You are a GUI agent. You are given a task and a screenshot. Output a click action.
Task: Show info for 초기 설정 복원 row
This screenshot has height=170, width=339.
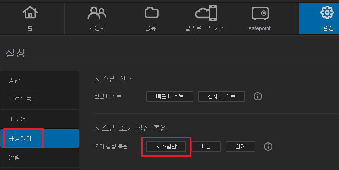coord(268,147)
